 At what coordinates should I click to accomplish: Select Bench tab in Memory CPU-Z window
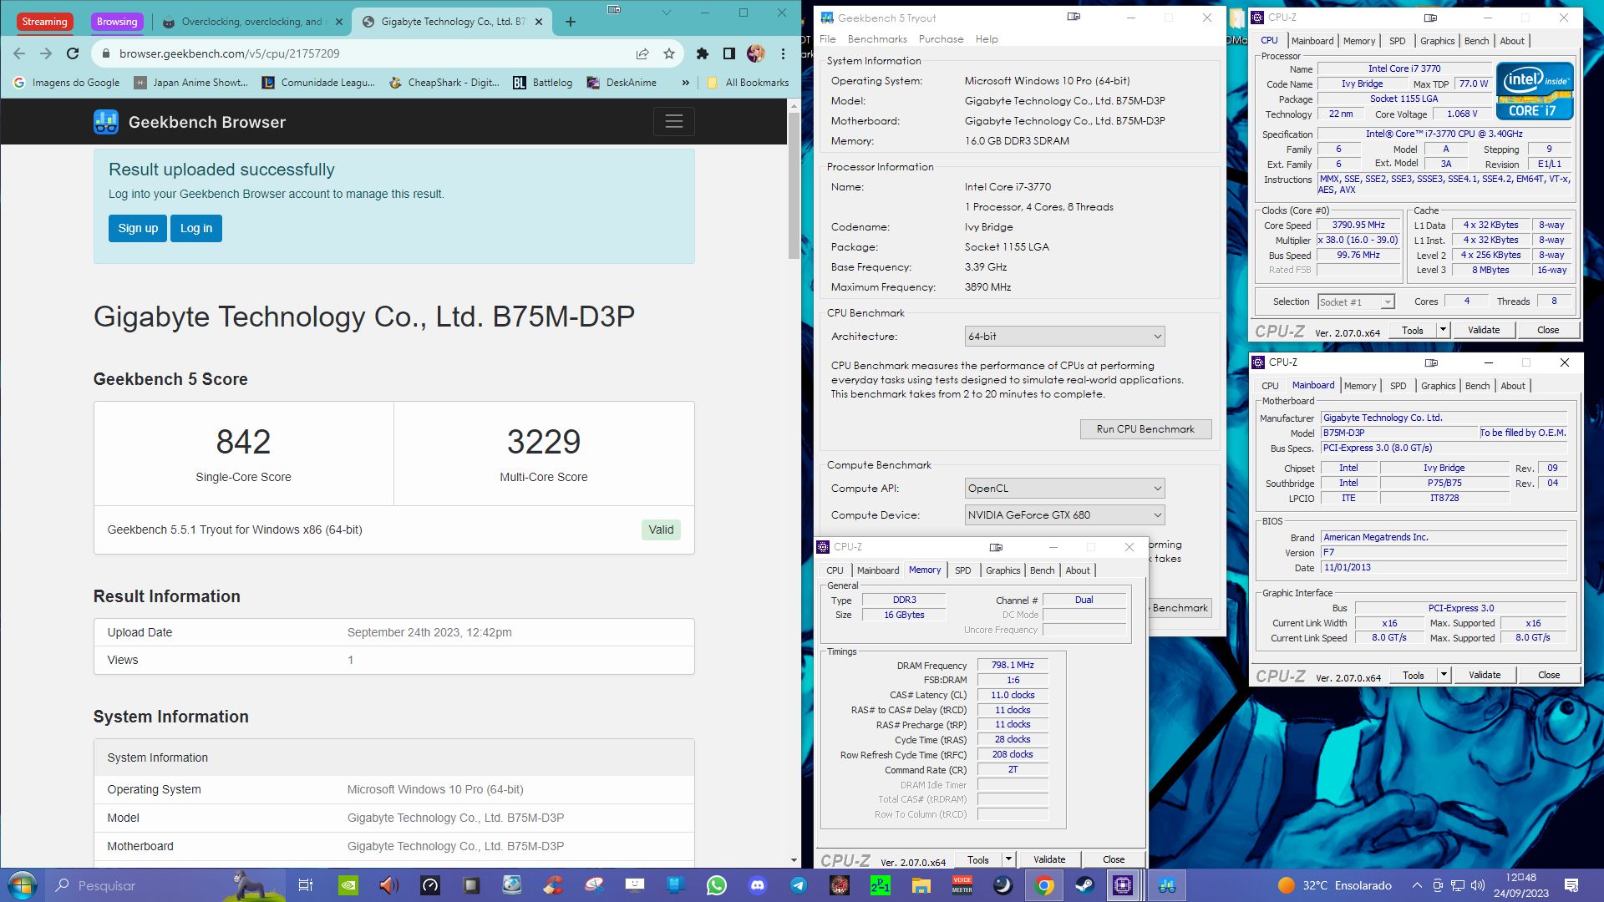(x=1042, y=570)
